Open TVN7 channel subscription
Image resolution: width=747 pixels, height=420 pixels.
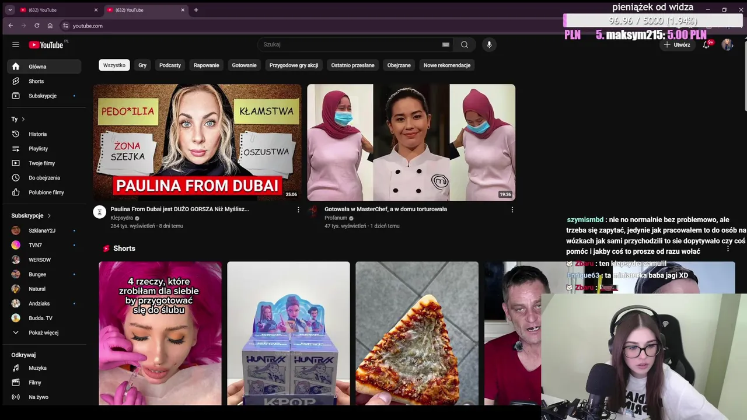coord(44,245)
